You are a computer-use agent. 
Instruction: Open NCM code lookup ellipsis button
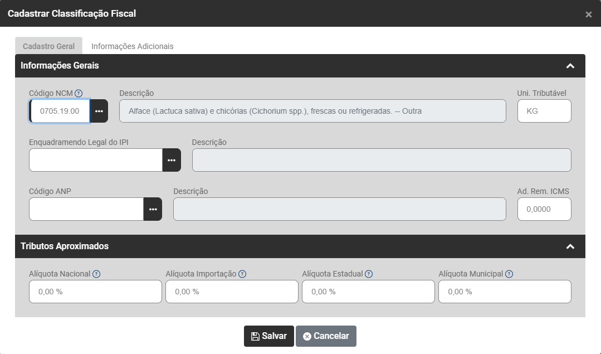99,111
